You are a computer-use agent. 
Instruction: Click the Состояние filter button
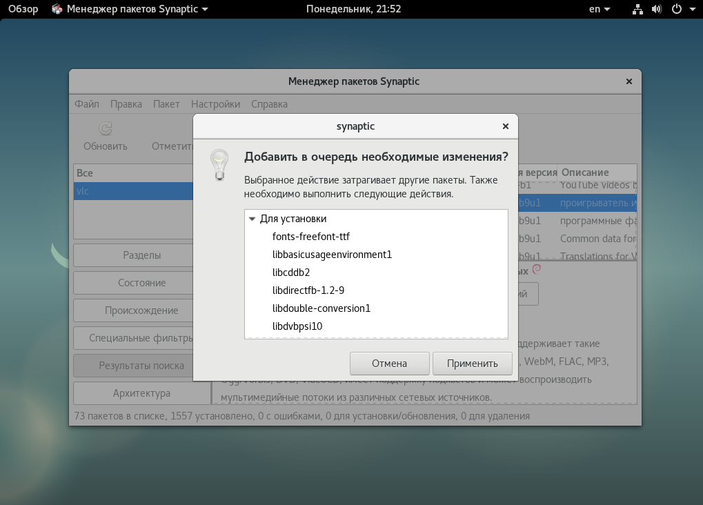134,283
